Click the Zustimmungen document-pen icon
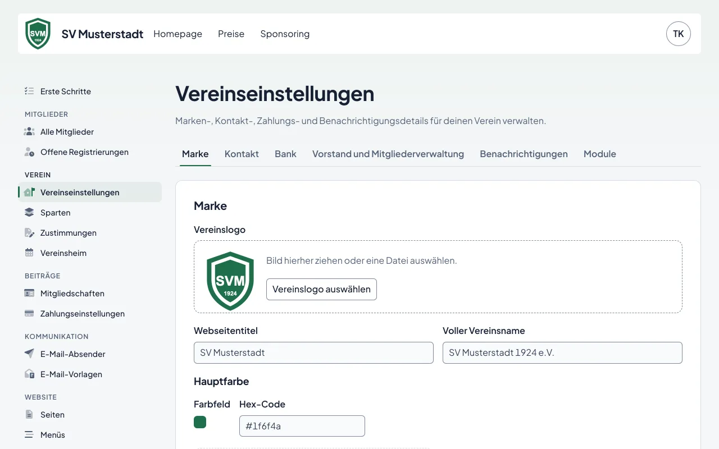Image resolution: width=719 pixels, height=449 pixels. coord(29,232)
